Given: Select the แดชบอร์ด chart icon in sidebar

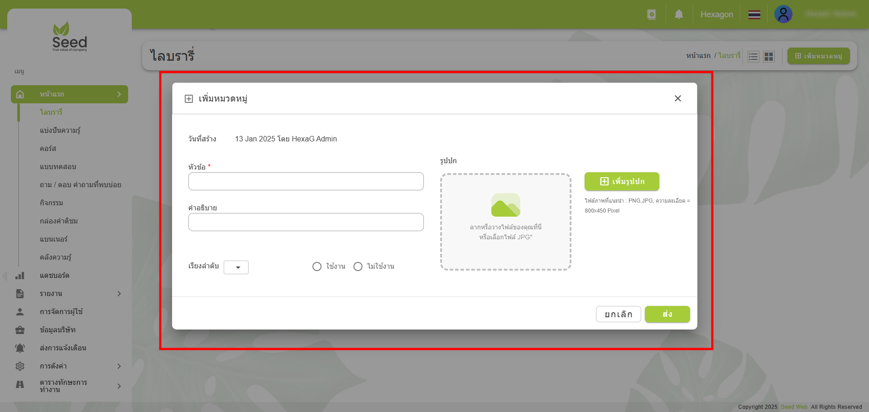Looking at the screenshot, I should point(19,275).
